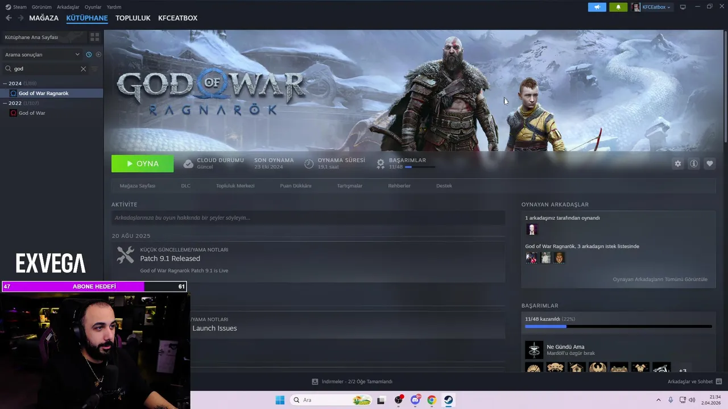This screenshot has height=409, width=728.
Task: Click the downloads icon in bottom bar
Action: (315, 382)
